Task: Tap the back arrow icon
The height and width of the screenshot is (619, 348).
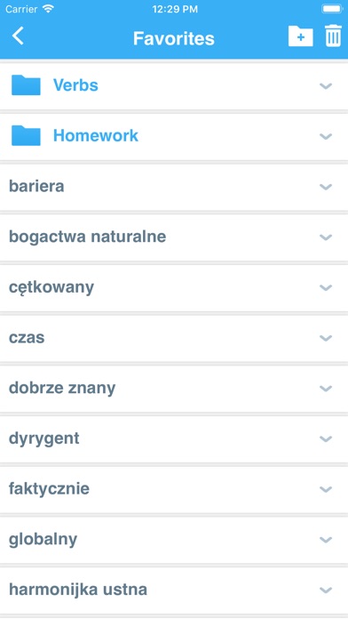Action: (x=18, y=36)
